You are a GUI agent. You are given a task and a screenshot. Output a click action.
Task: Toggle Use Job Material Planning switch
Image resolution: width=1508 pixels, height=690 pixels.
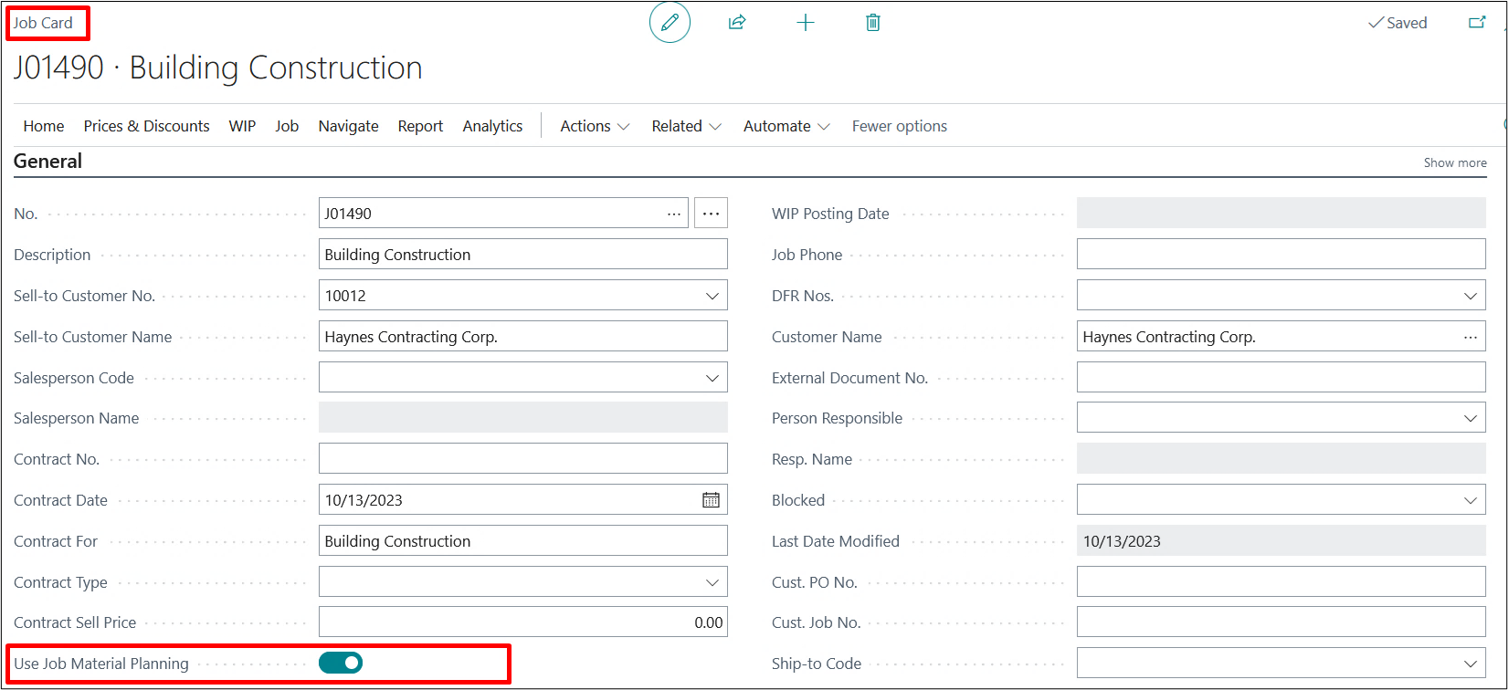coord(341,664)
